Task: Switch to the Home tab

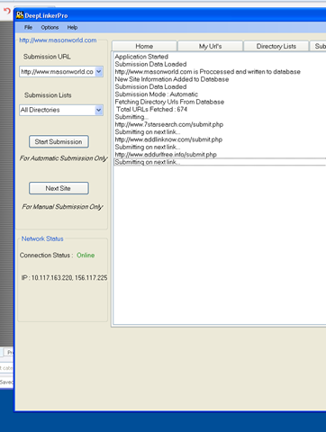Action: coord(144,46)
